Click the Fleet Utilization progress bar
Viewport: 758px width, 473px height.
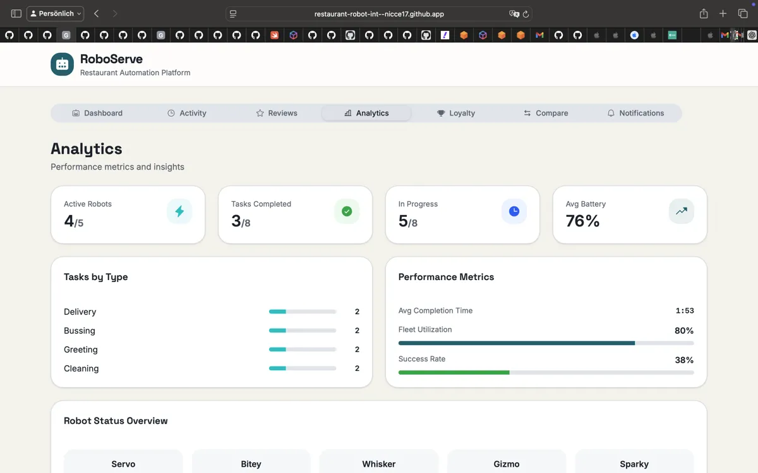click(x=546, y=343)
